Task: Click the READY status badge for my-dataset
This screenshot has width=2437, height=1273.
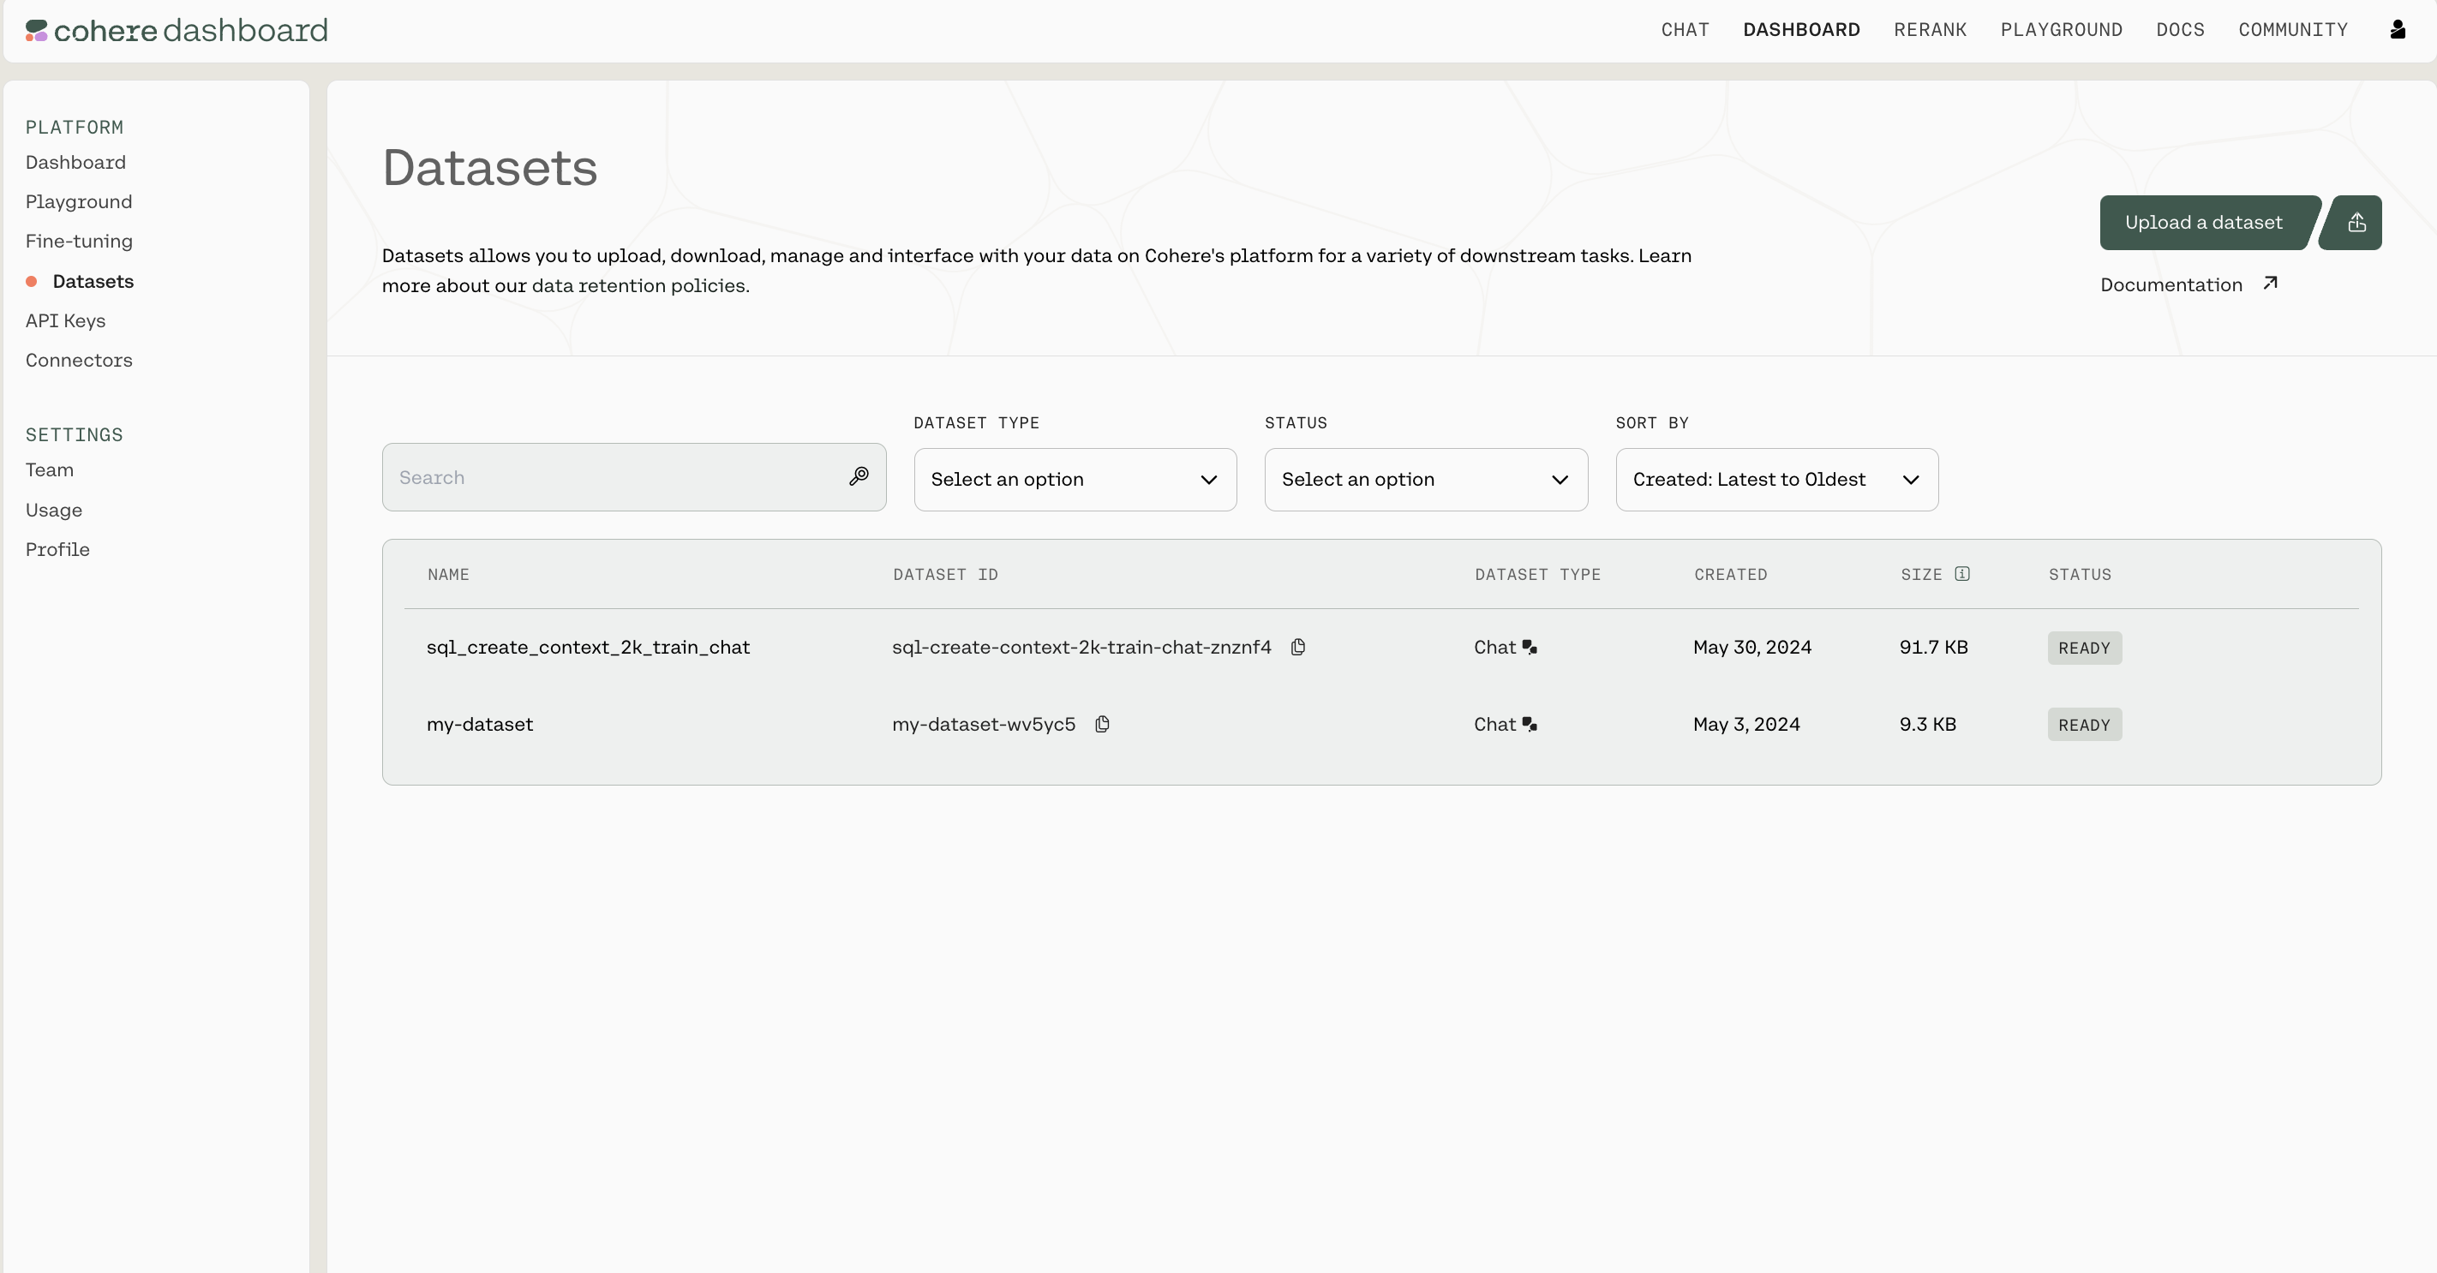Action: pos(2083,725)
